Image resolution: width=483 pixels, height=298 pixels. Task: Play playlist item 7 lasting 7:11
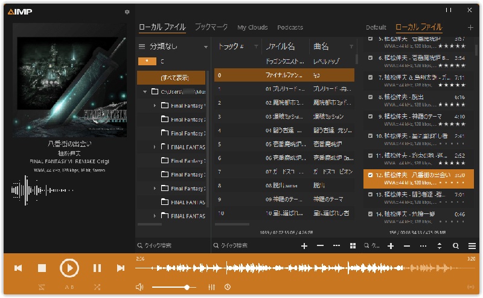click(419, 81)
